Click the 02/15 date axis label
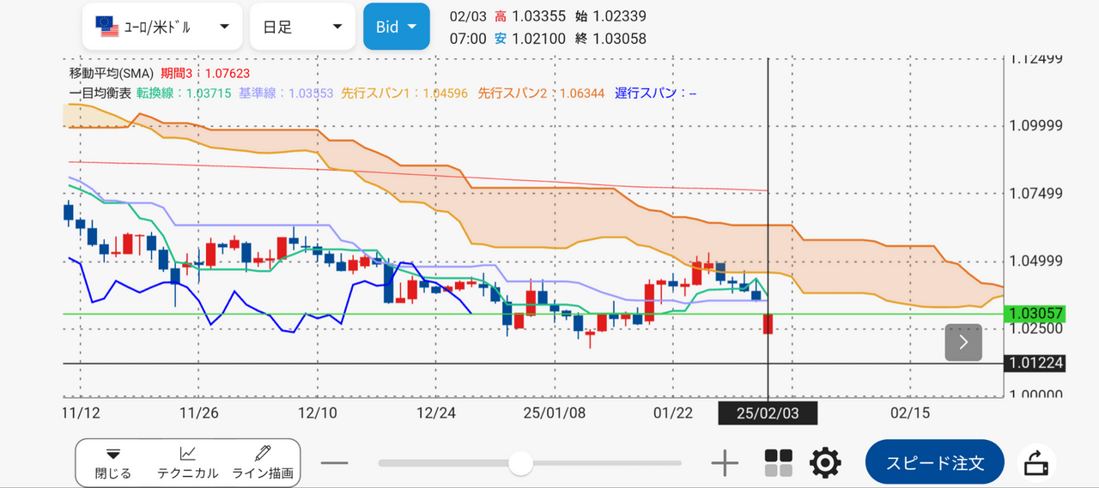 click(x=910, y=413)
